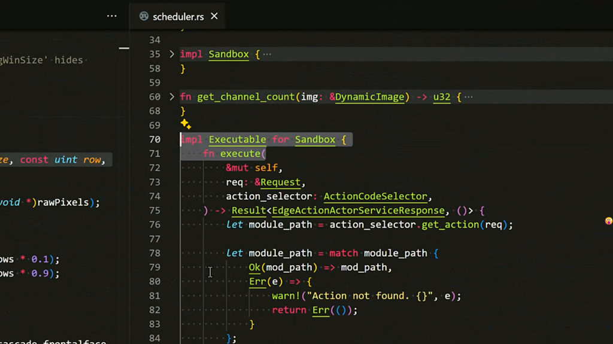
Task: Click get_action method call
Action: coord(450,225)
